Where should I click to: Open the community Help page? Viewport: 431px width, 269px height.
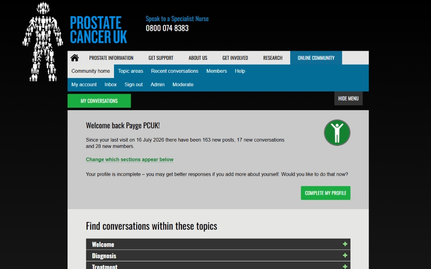(240, 71)
